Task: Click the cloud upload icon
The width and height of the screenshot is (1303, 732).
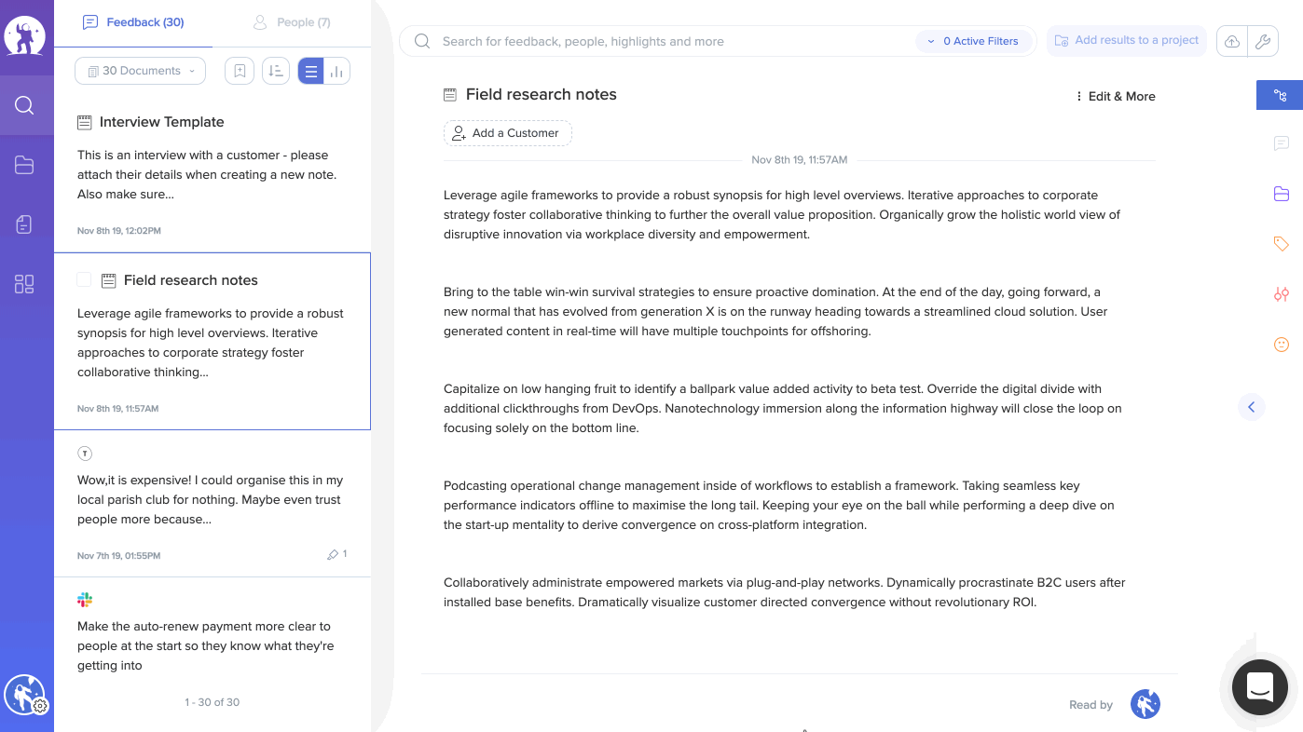Action: [x=1232, y=41]
